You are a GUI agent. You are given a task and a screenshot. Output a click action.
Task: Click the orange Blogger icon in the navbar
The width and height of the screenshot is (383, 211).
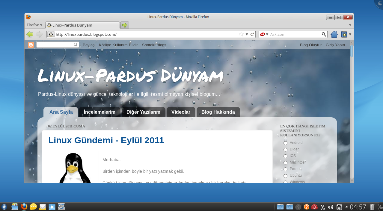coord(31,44)
